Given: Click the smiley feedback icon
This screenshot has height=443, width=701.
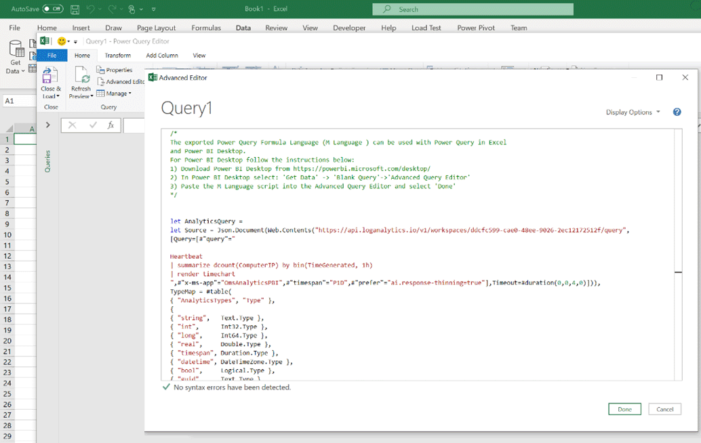Looking at the screenshot, I should pos(62,41).
